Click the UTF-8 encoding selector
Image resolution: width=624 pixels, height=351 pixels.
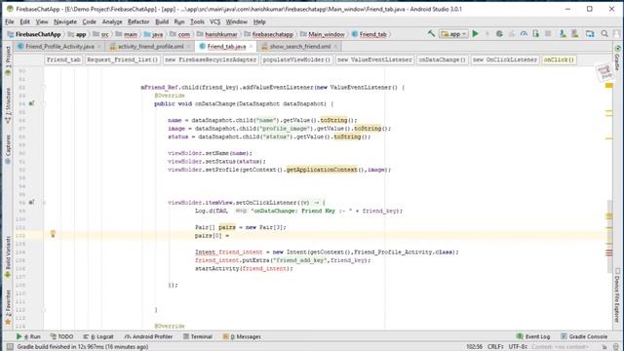[x=518, y=347]
